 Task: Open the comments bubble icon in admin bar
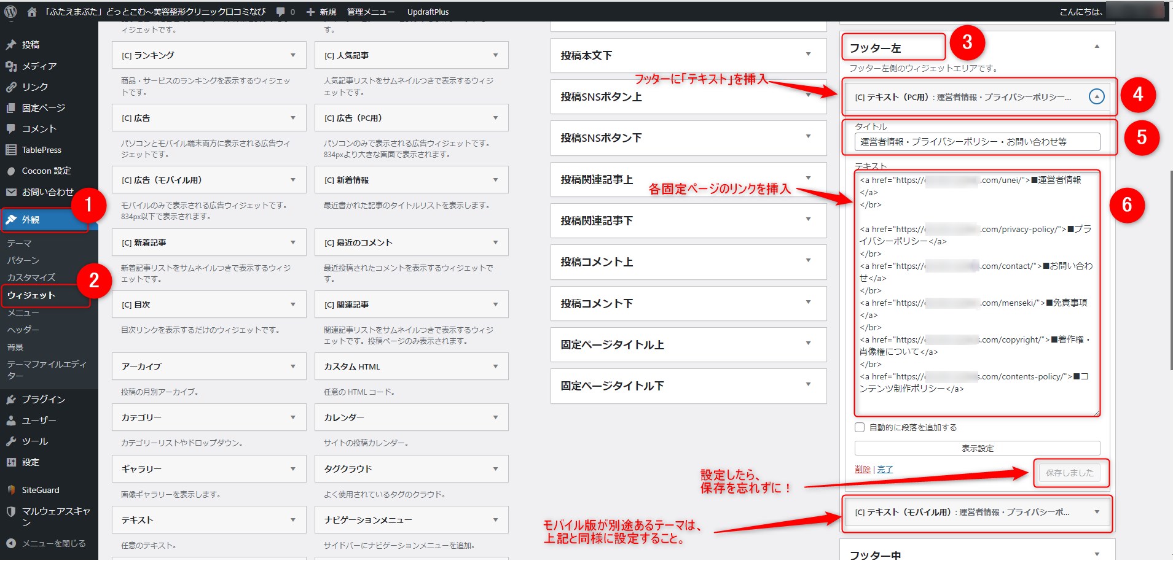281,12
